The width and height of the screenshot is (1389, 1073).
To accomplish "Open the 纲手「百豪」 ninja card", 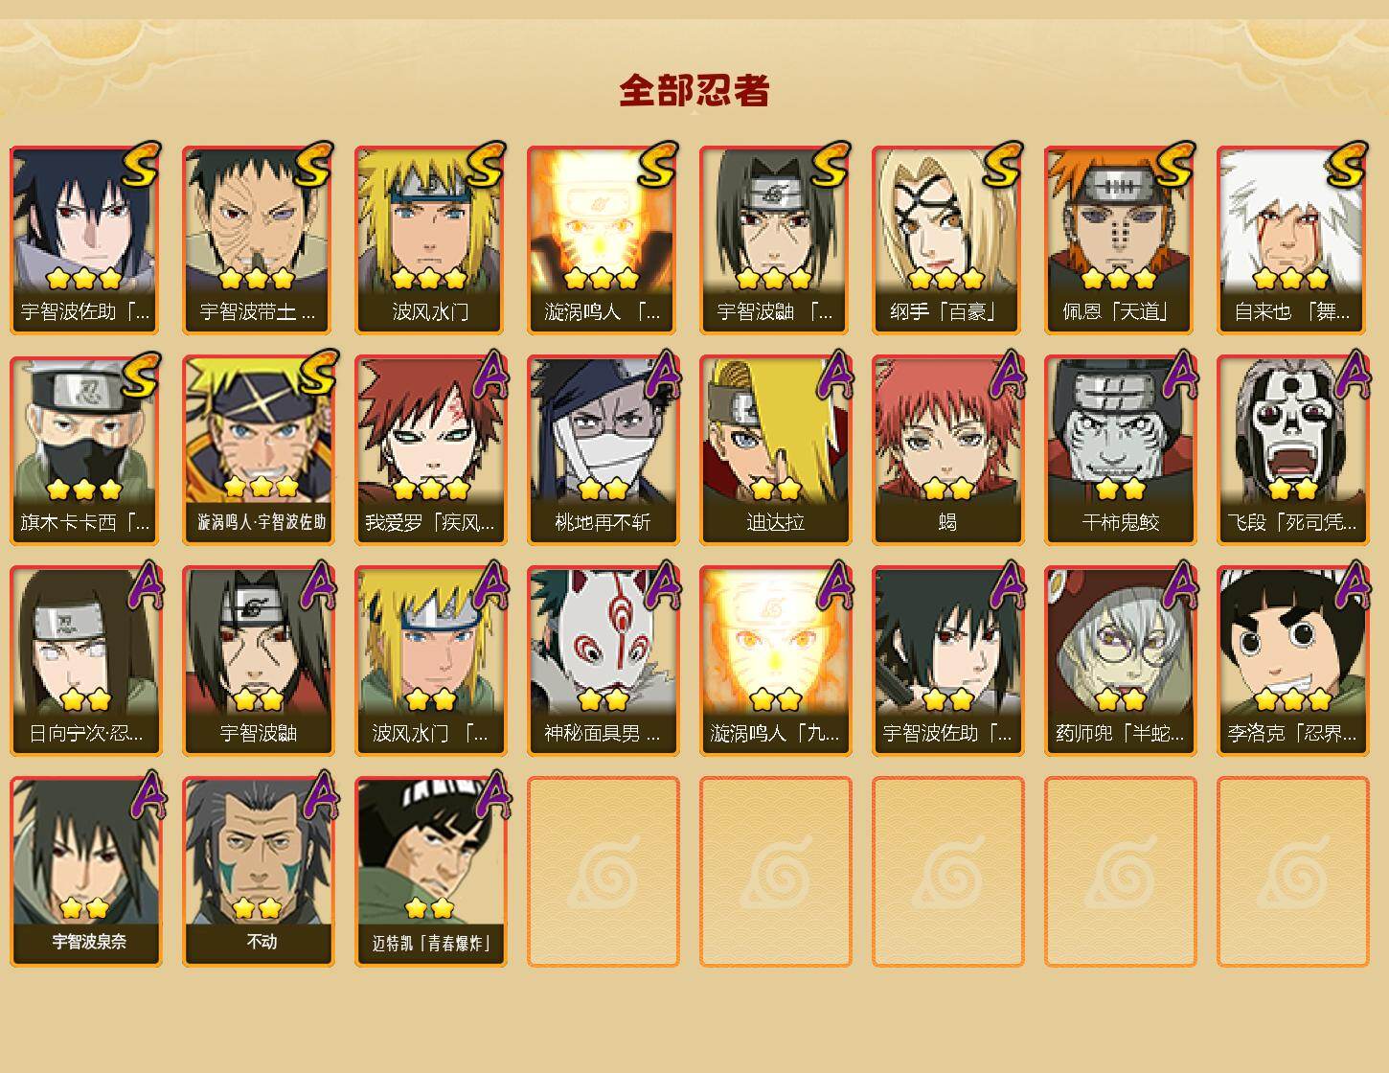I will point(948,240).
